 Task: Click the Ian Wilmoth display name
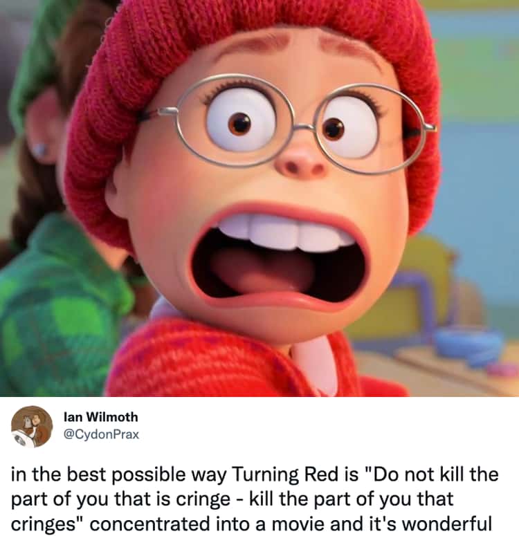coord(101,417)
